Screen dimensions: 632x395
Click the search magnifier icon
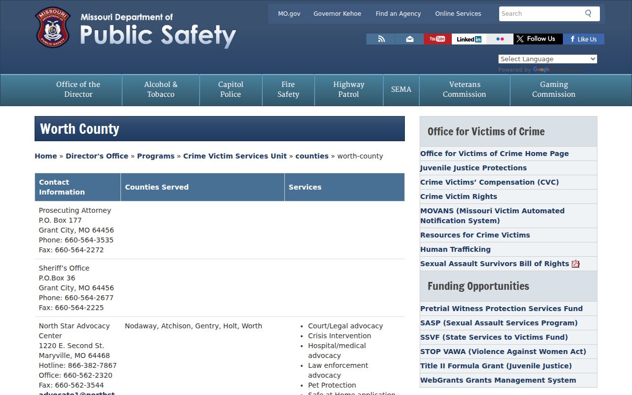tap(588, 13)
